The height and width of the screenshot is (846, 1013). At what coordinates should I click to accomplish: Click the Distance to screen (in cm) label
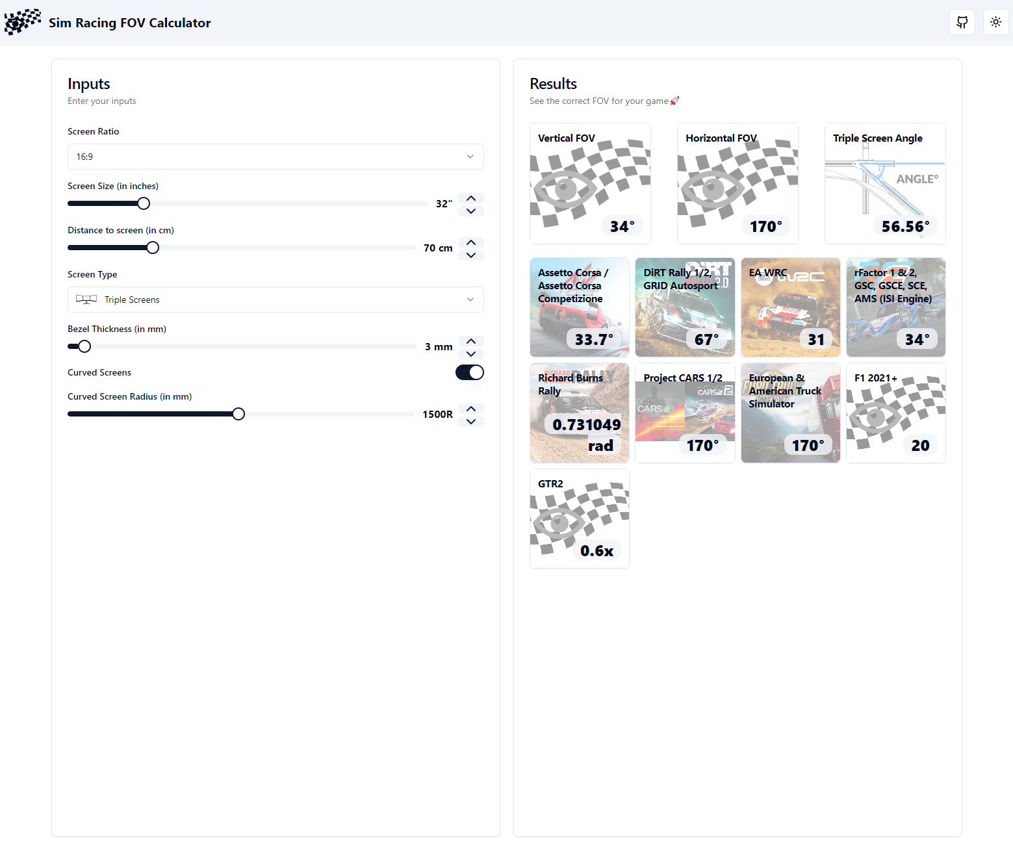point(121,230)
